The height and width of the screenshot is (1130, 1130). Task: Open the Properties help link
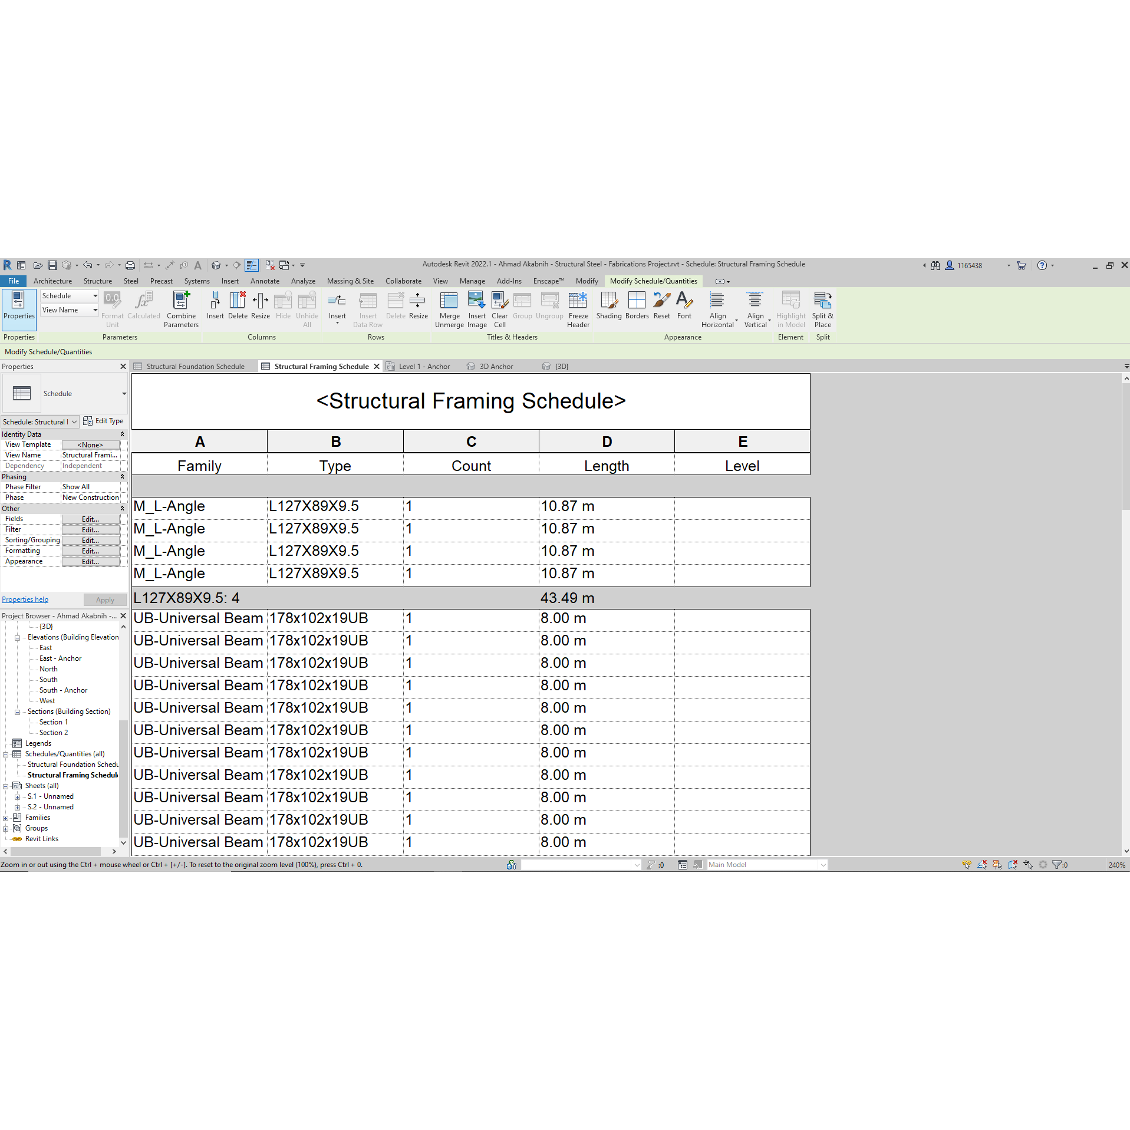(x=25, y=599)
